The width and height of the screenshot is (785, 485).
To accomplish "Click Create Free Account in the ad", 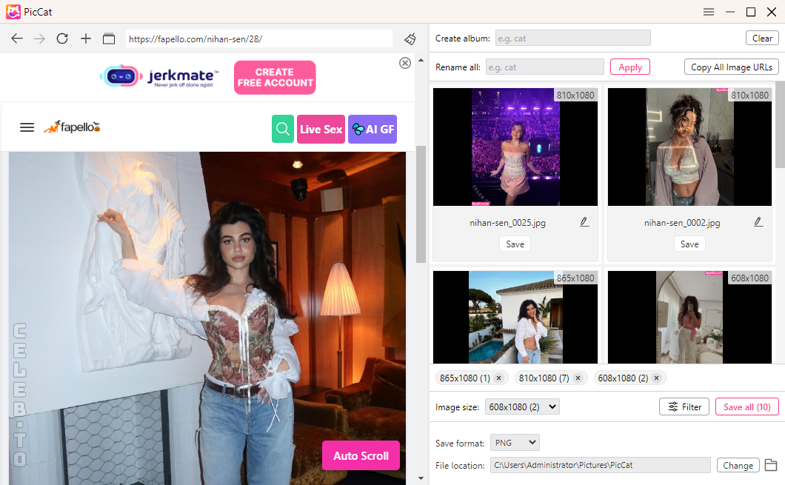I will coord(275,78).
